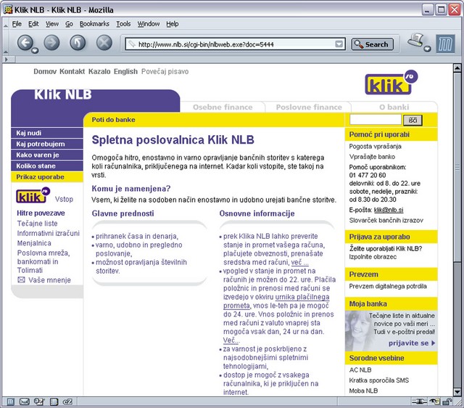Click the klik@nlb.si email link
The height and width of the screenshot is (408, 464).
click(389, 210)
